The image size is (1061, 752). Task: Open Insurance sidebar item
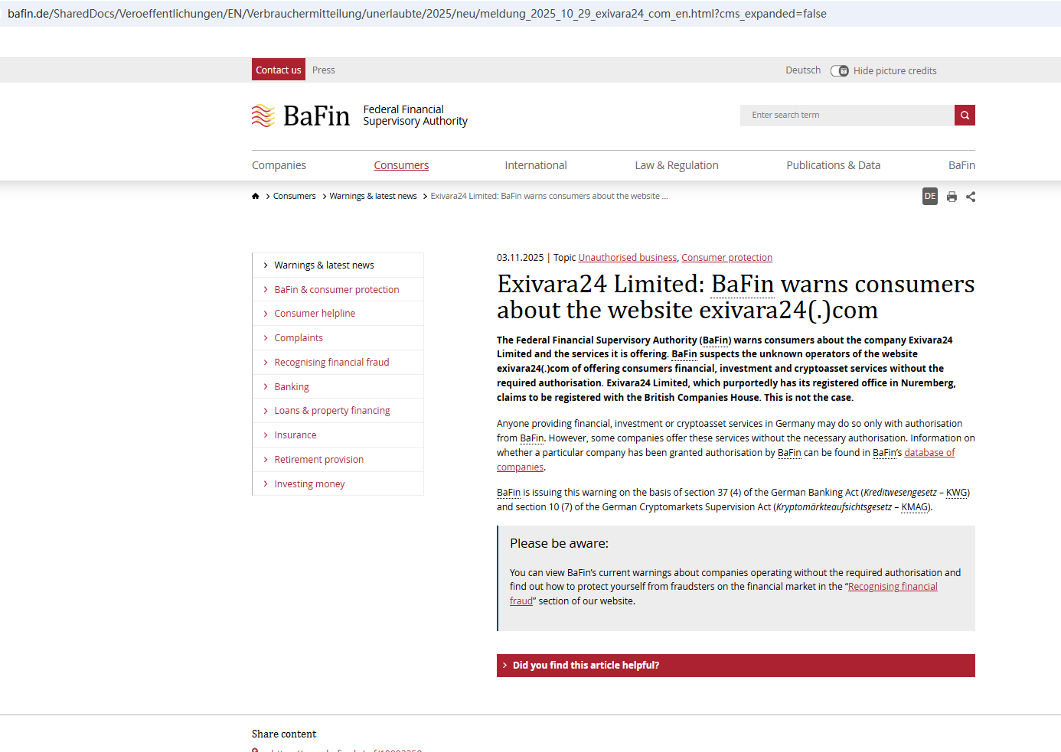click(338, 435)
